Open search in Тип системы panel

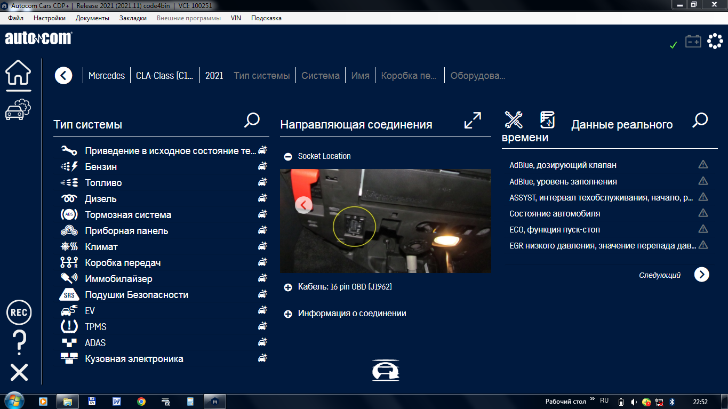tap(252, 120)
